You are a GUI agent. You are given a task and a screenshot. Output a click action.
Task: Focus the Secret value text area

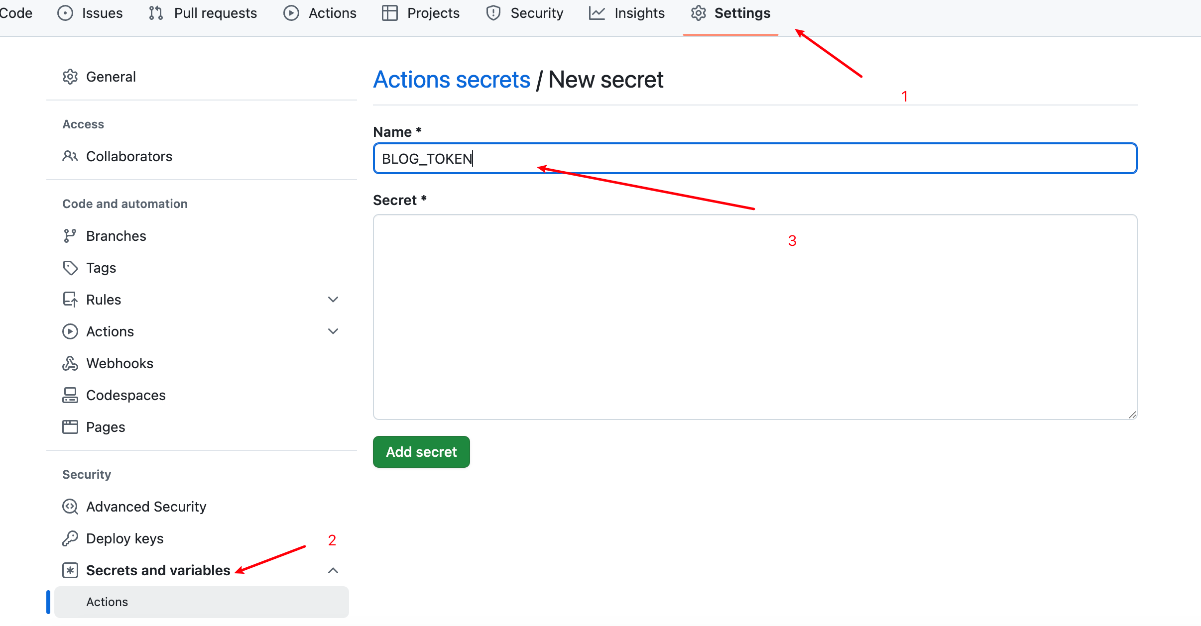(x=755, y=317)
